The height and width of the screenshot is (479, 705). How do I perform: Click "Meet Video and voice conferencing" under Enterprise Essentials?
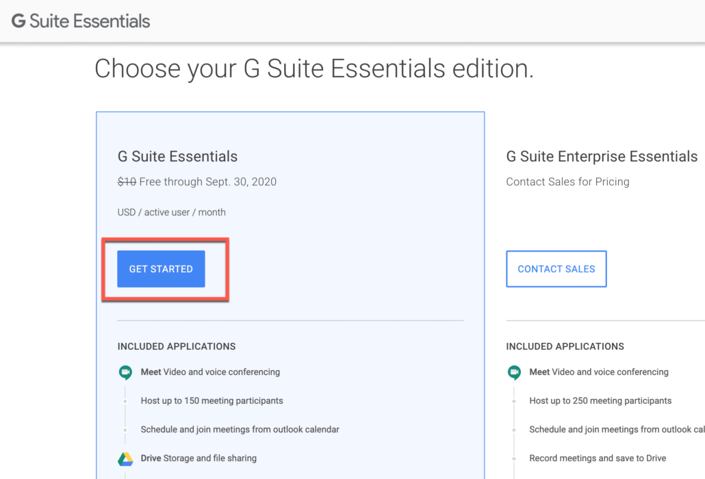598,372
